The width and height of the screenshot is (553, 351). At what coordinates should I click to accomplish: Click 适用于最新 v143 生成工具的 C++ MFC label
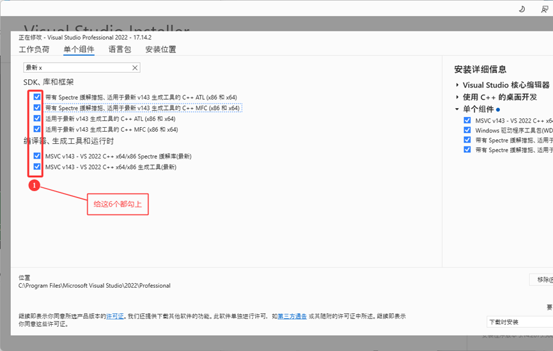coord(111,129)
